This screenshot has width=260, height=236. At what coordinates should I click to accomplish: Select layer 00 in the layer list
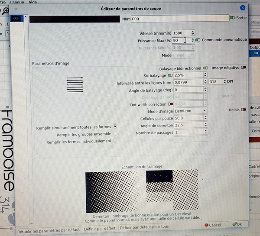[16, 18]
